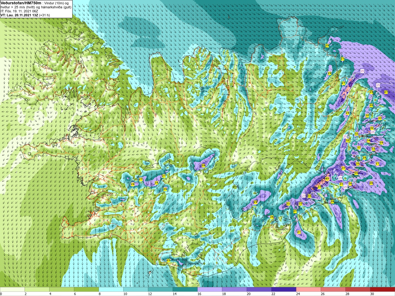395x296 pixels.
Task: Click the yellow gust label '25' on the map
Action: pyautogui.click(x=168, y=261)
